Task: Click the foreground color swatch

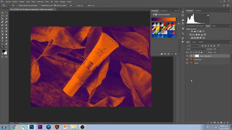Action: [x=4, y=51]
